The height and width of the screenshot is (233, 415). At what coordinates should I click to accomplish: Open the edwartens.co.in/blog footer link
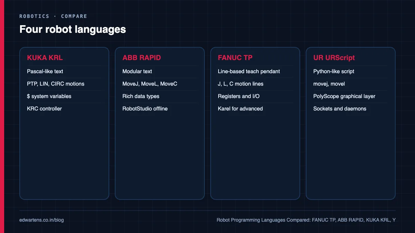(x=41, y=220)
